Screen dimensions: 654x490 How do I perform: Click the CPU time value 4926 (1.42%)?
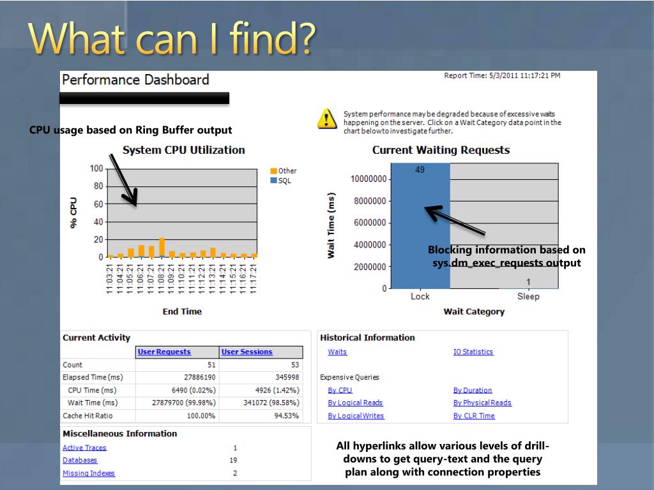pyautogui.click(x=277, y=390)
